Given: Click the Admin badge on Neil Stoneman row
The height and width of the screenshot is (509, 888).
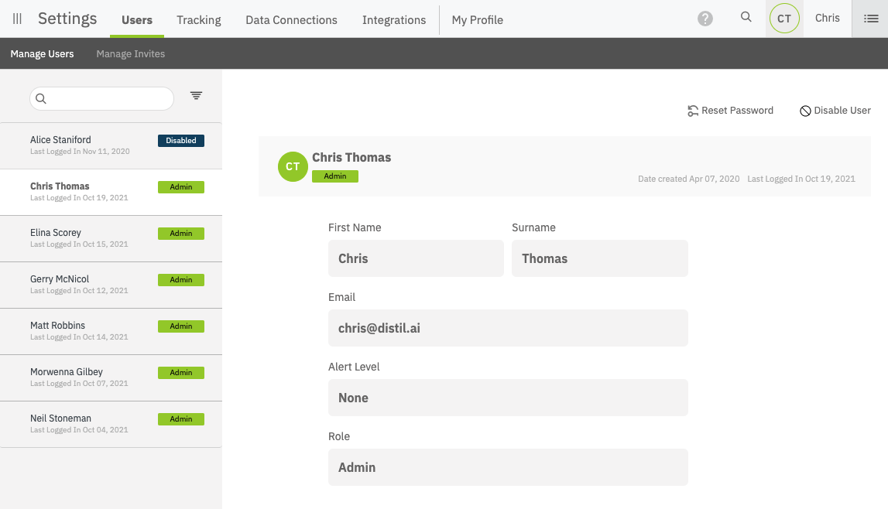Looking at the screenshot, I should coord(181,418).
